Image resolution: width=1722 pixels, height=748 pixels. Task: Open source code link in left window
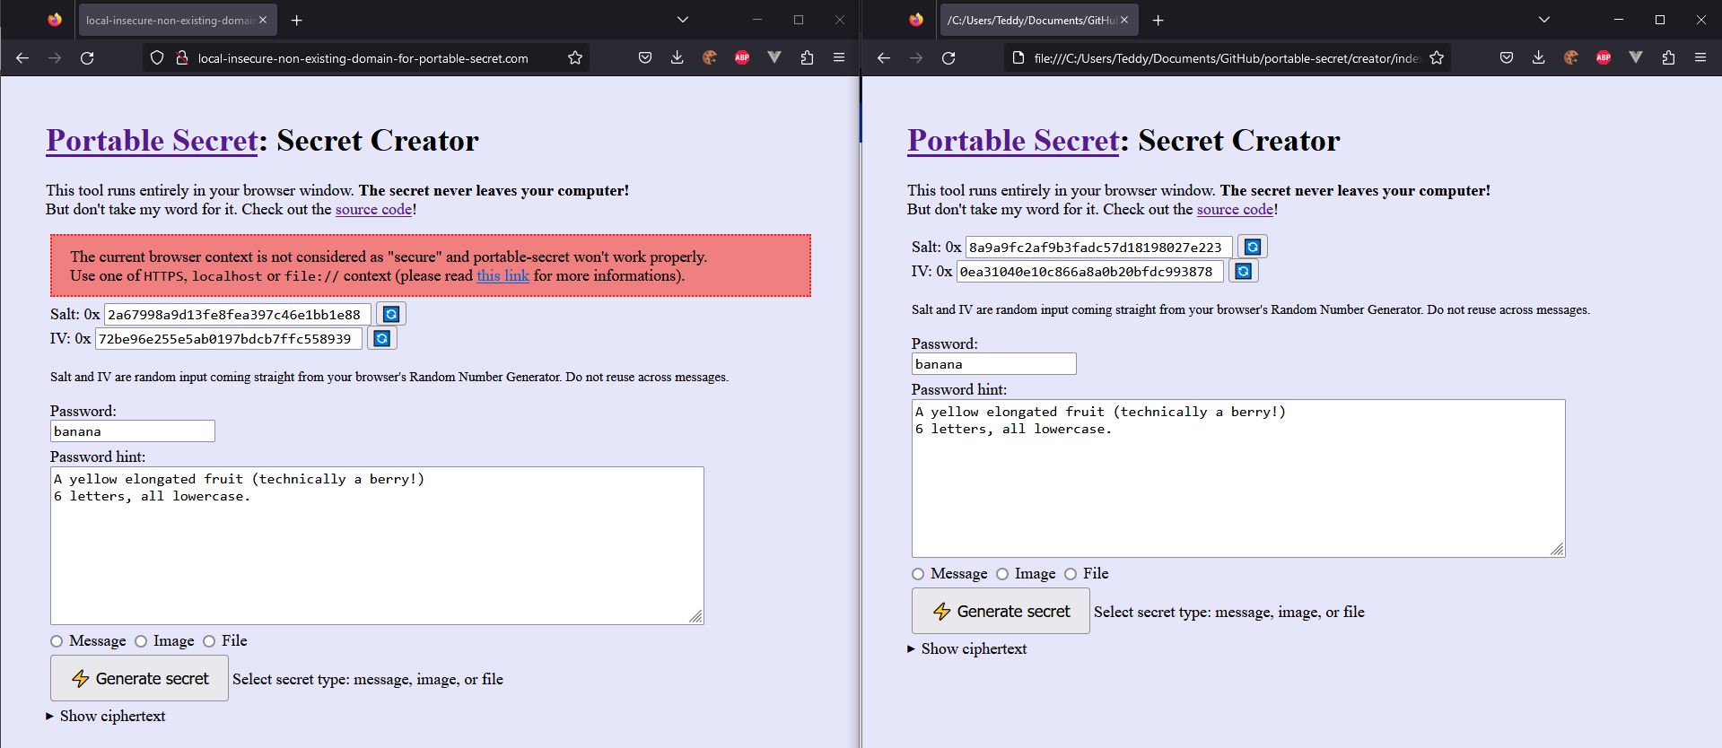pyautogui.click(x=373, y=209)
